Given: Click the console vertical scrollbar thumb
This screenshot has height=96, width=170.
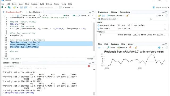Looking at the screenshot, I should click(94, 94).
